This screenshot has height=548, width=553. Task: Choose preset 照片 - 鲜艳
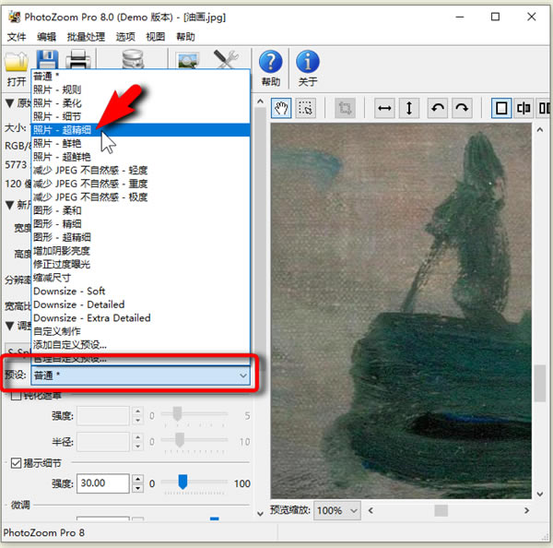[x=141, y=143]
